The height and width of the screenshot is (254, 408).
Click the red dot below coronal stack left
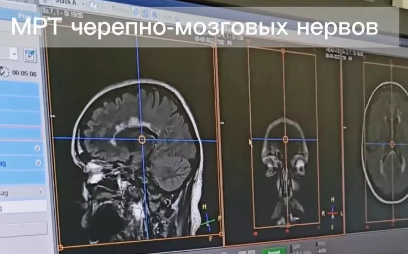[255, 234]
